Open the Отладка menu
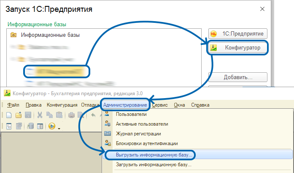 90,105
